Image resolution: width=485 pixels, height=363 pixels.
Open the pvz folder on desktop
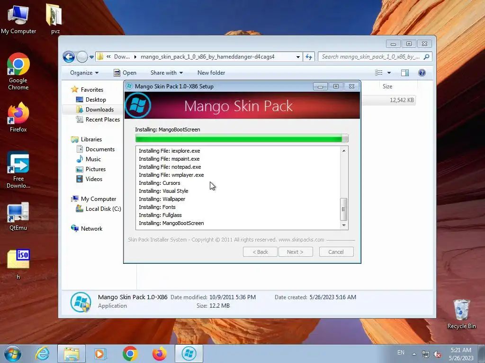(x=55, y=18)
